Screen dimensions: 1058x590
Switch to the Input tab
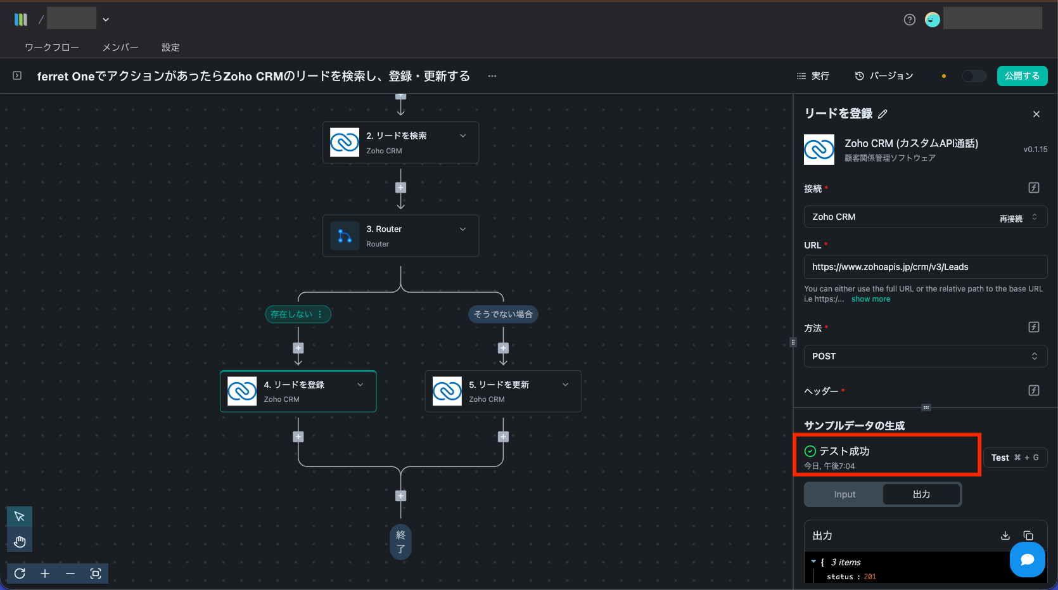tap(844, 494)
